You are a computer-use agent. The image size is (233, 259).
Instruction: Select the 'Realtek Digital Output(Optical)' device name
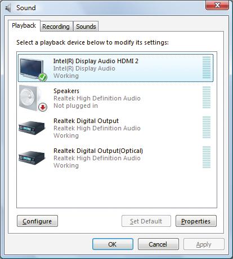pos(98,151)
